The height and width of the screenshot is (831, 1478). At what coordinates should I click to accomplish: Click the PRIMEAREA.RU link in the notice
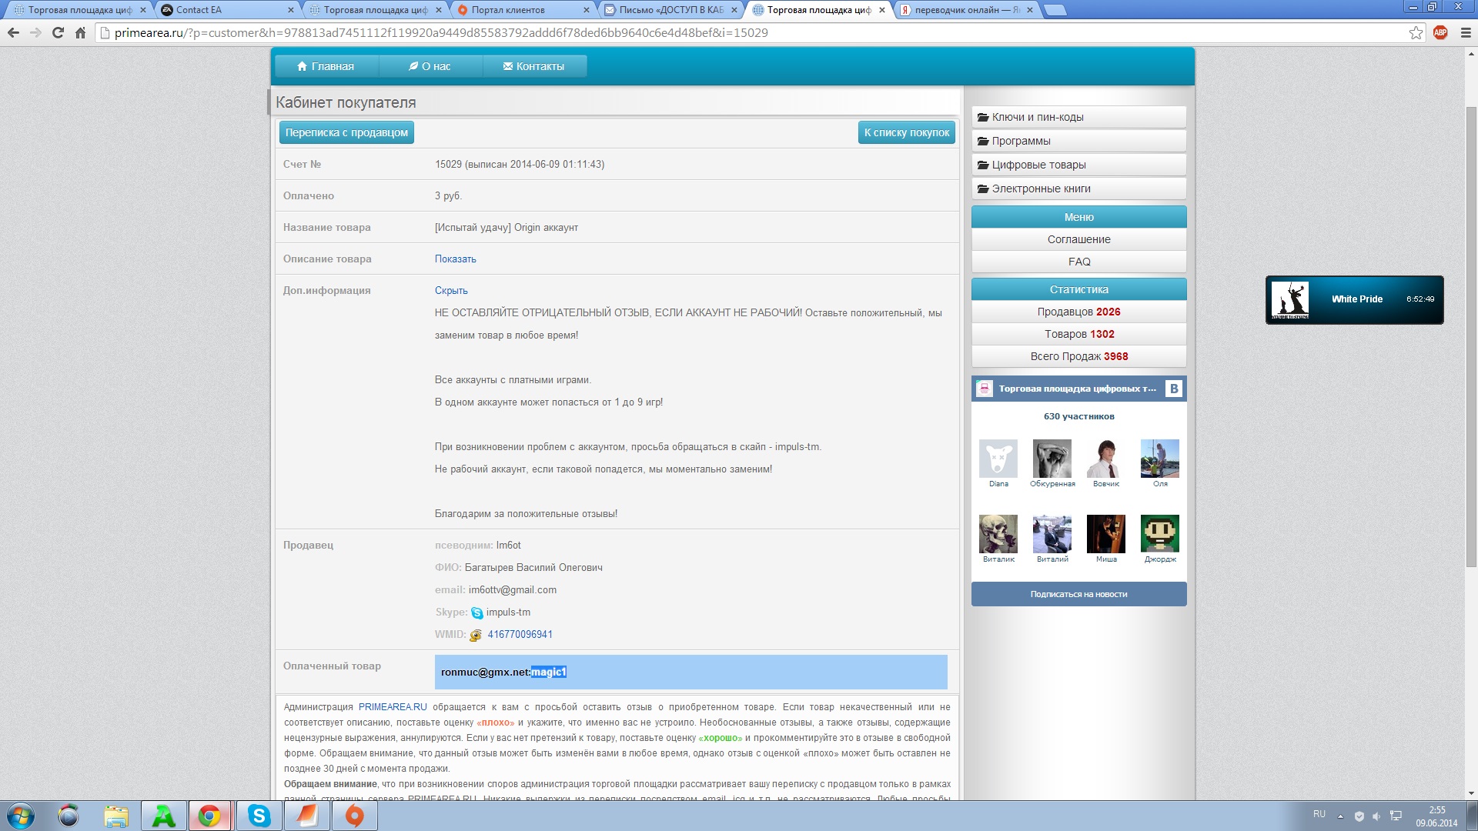[393, 707]
